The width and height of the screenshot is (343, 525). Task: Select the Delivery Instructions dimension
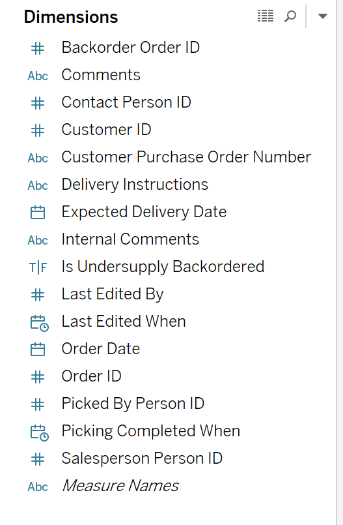[135, 185]
